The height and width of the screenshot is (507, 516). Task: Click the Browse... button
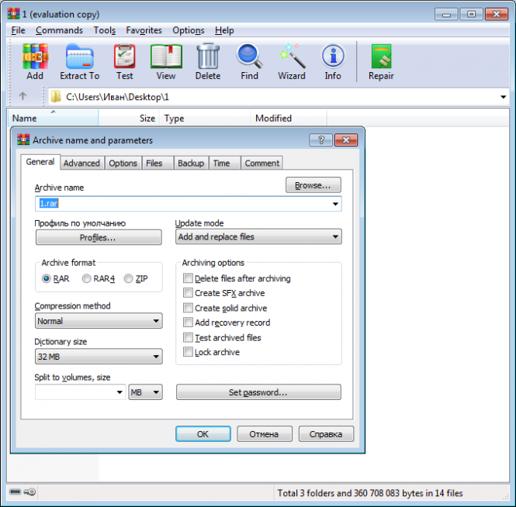313,185
